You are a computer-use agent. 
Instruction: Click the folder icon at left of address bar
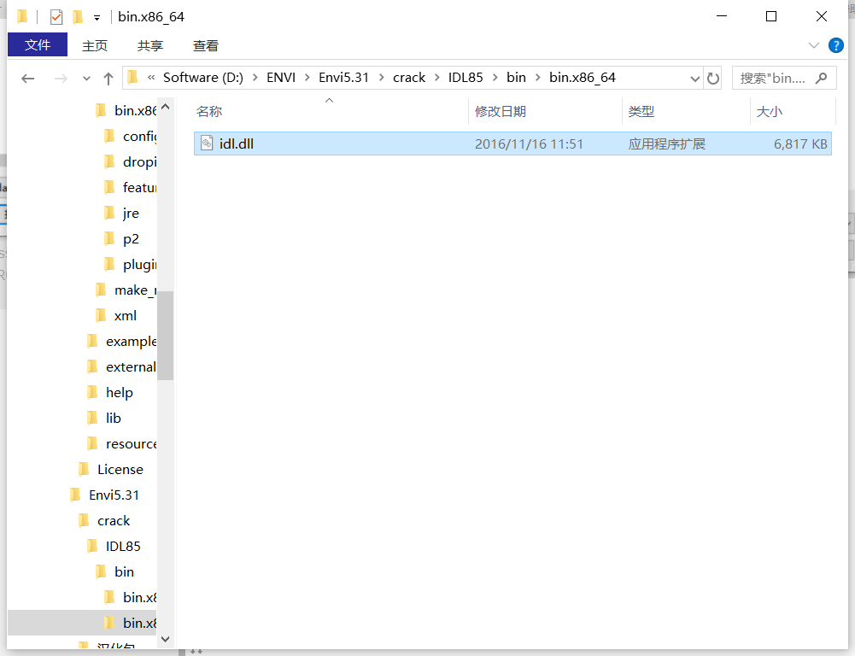coord(131,77)
